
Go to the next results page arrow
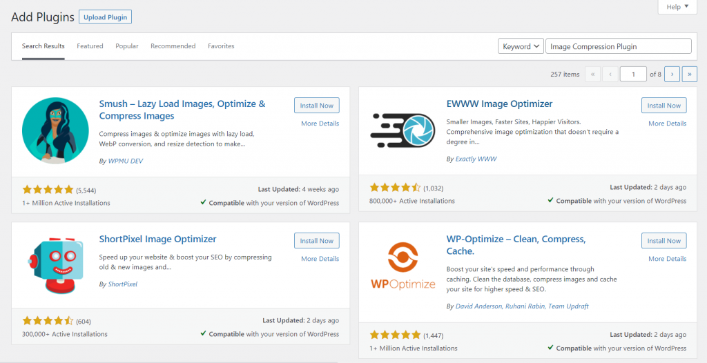pyautogui.click(x=672, y=74)
